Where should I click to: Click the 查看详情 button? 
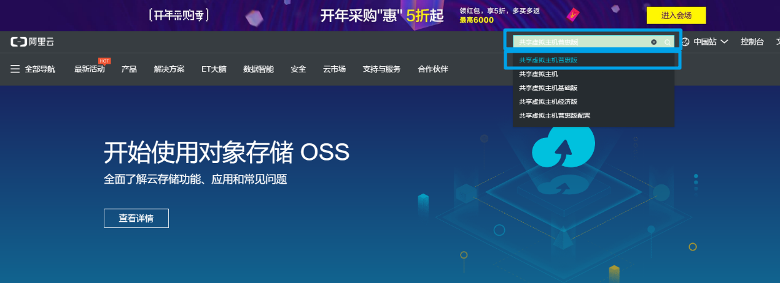click(136, 218)
